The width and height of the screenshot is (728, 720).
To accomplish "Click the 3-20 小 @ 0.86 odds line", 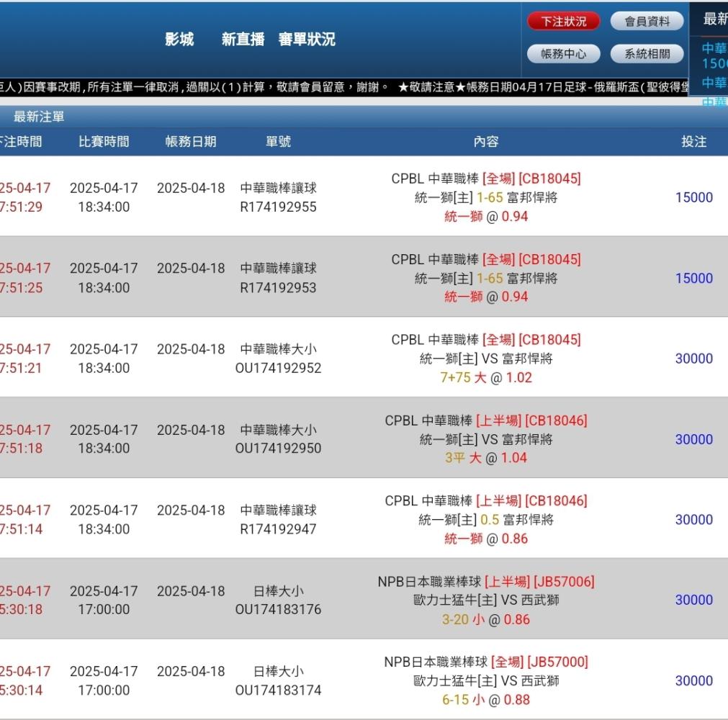I will tap(485, 619).
